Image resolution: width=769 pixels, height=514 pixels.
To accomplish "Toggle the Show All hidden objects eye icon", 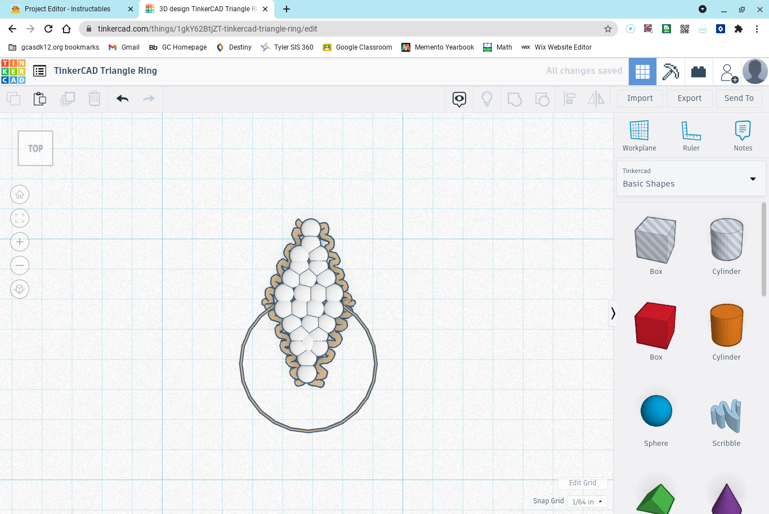I will click(x=459, y=99).
